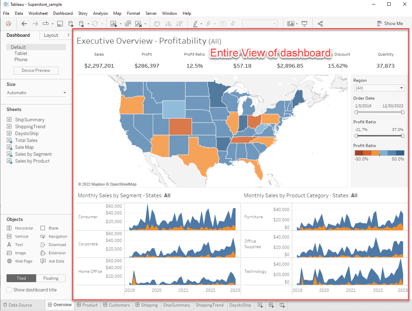This screenshot has width=412, height=311.
Task: Open the Analysis menu
Action: 100,13
